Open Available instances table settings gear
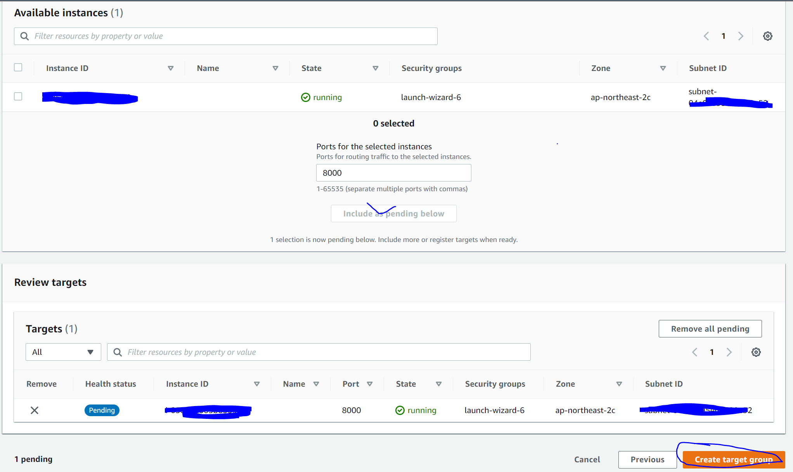 [767, 36]
